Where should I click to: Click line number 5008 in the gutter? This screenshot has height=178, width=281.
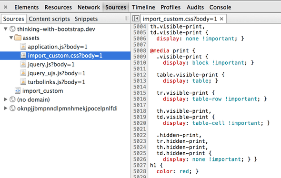point(140,50)
